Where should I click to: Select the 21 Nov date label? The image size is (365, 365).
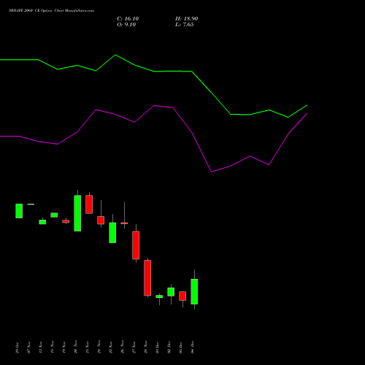(87, 347)
